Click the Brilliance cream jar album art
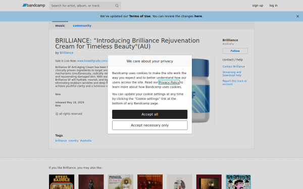The width and height of the screenshot is (303, 189). [203, 91]
